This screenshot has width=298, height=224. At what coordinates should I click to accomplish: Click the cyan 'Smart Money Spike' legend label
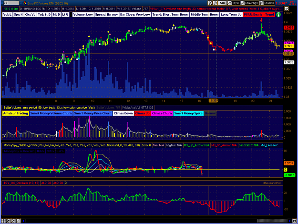188,113
